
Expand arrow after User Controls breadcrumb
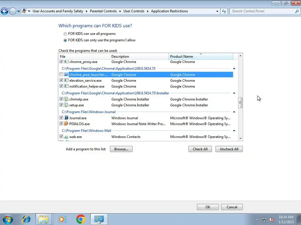point(148,11)
